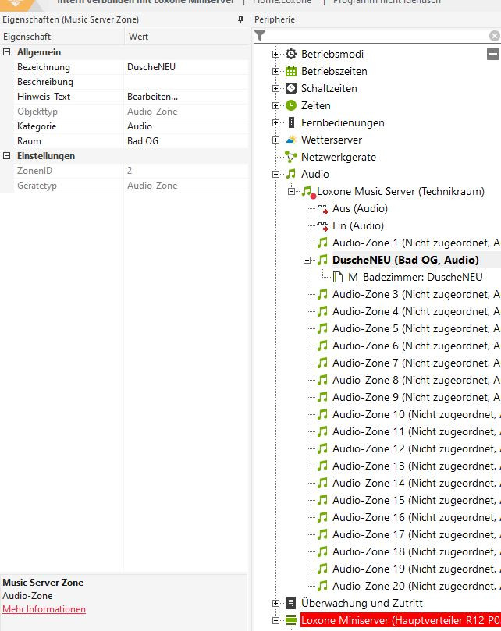Viewport: 501px width, 631px height.
Task: Click the Wetterserver weather icon
Action: (x=291, y=140)
